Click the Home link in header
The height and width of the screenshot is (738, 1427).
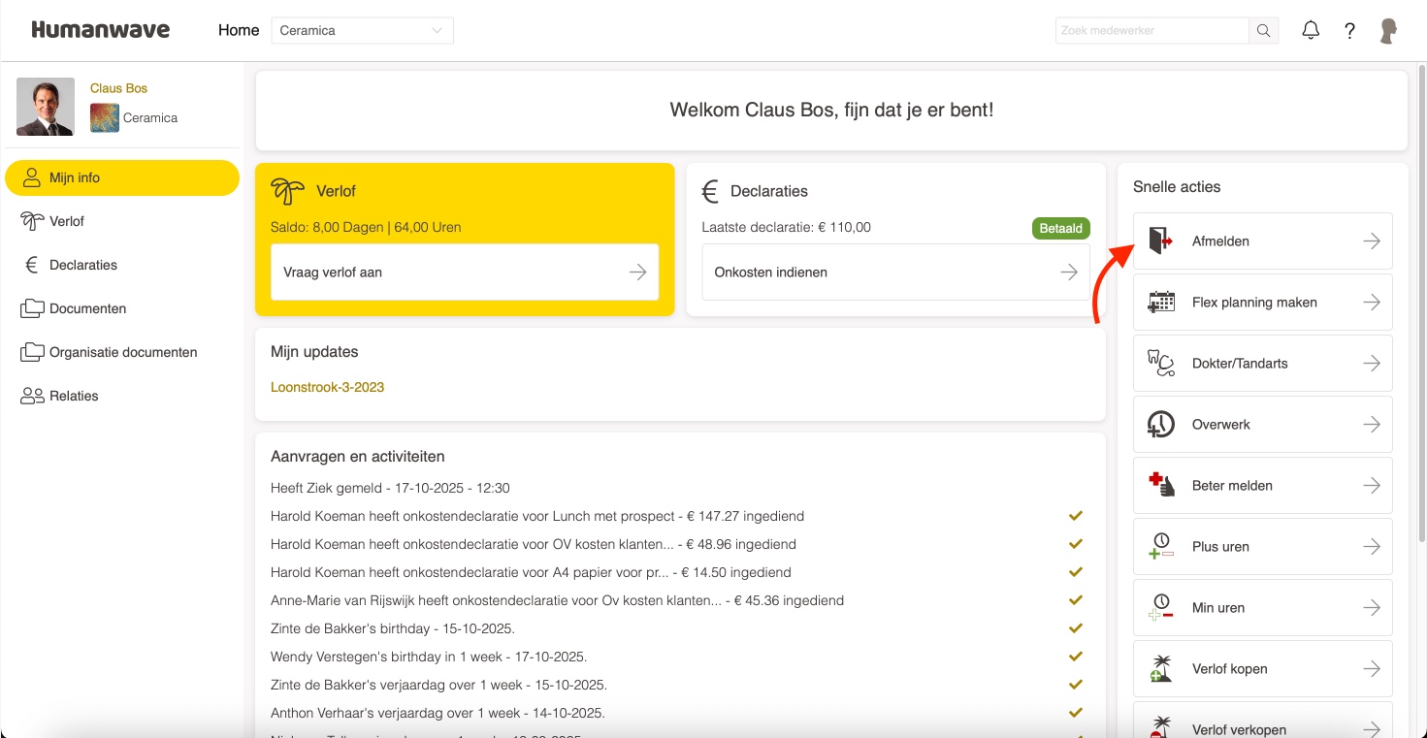tap(239, 30)
